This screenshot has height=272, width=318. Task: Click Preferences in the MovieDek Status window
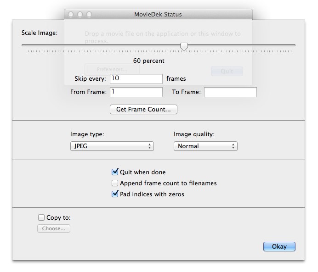coord(112,69)
